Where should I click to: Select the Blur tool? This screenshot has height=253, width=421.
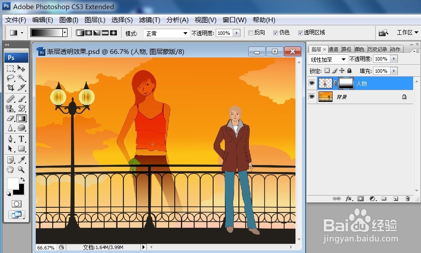click(10, 128)
